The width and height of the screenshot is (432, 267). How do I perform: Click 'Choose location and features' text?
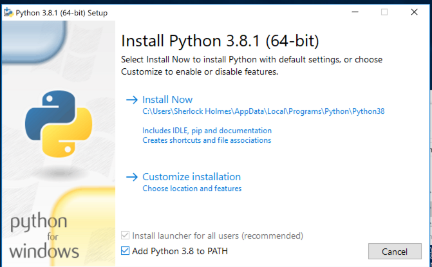pyautogui.click(x=192, y=189)
